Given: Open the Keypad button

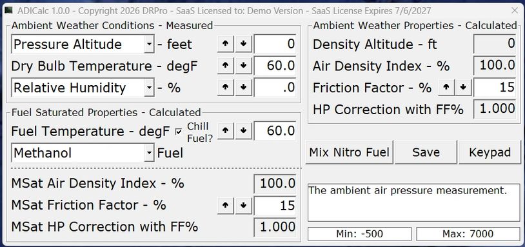Looking at the screenshot, I should [490, 152].
